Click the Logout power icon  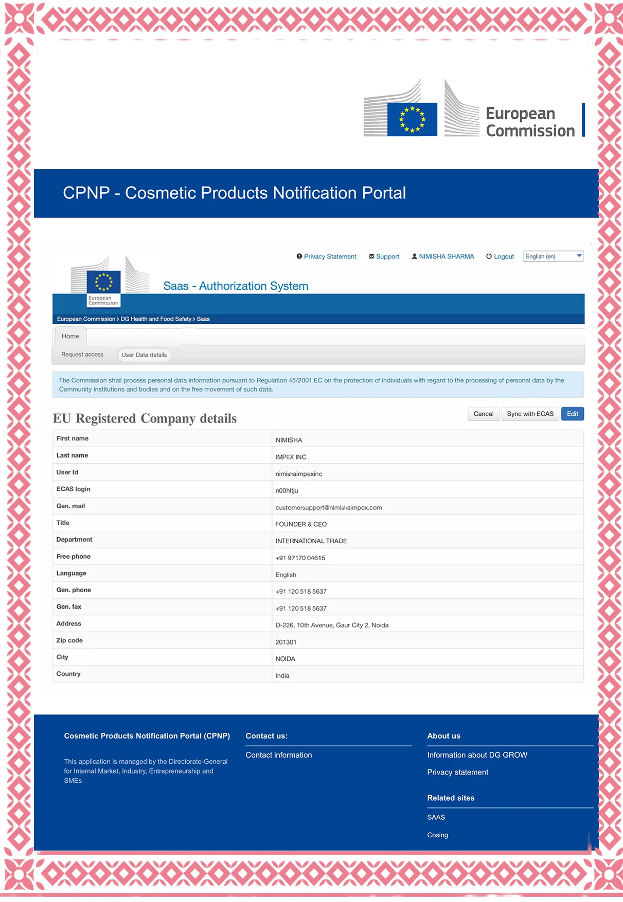click(x=489, y=256)
